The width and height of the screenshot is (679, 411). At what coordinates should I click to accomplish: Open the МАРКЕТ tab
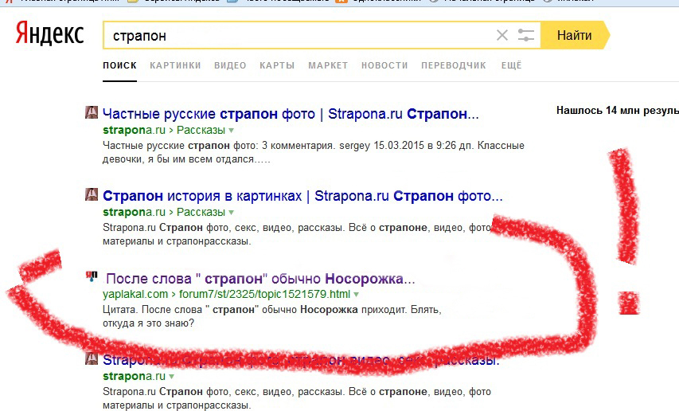point(328,65)
